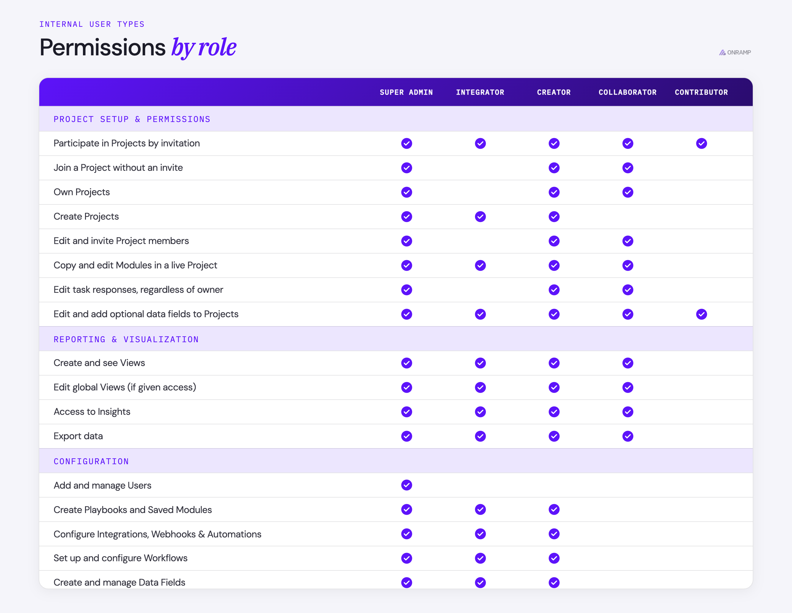Click 'Join a Project without an invite' text
The width and height of the screenshot is (792, 613).
pos(118,168)
